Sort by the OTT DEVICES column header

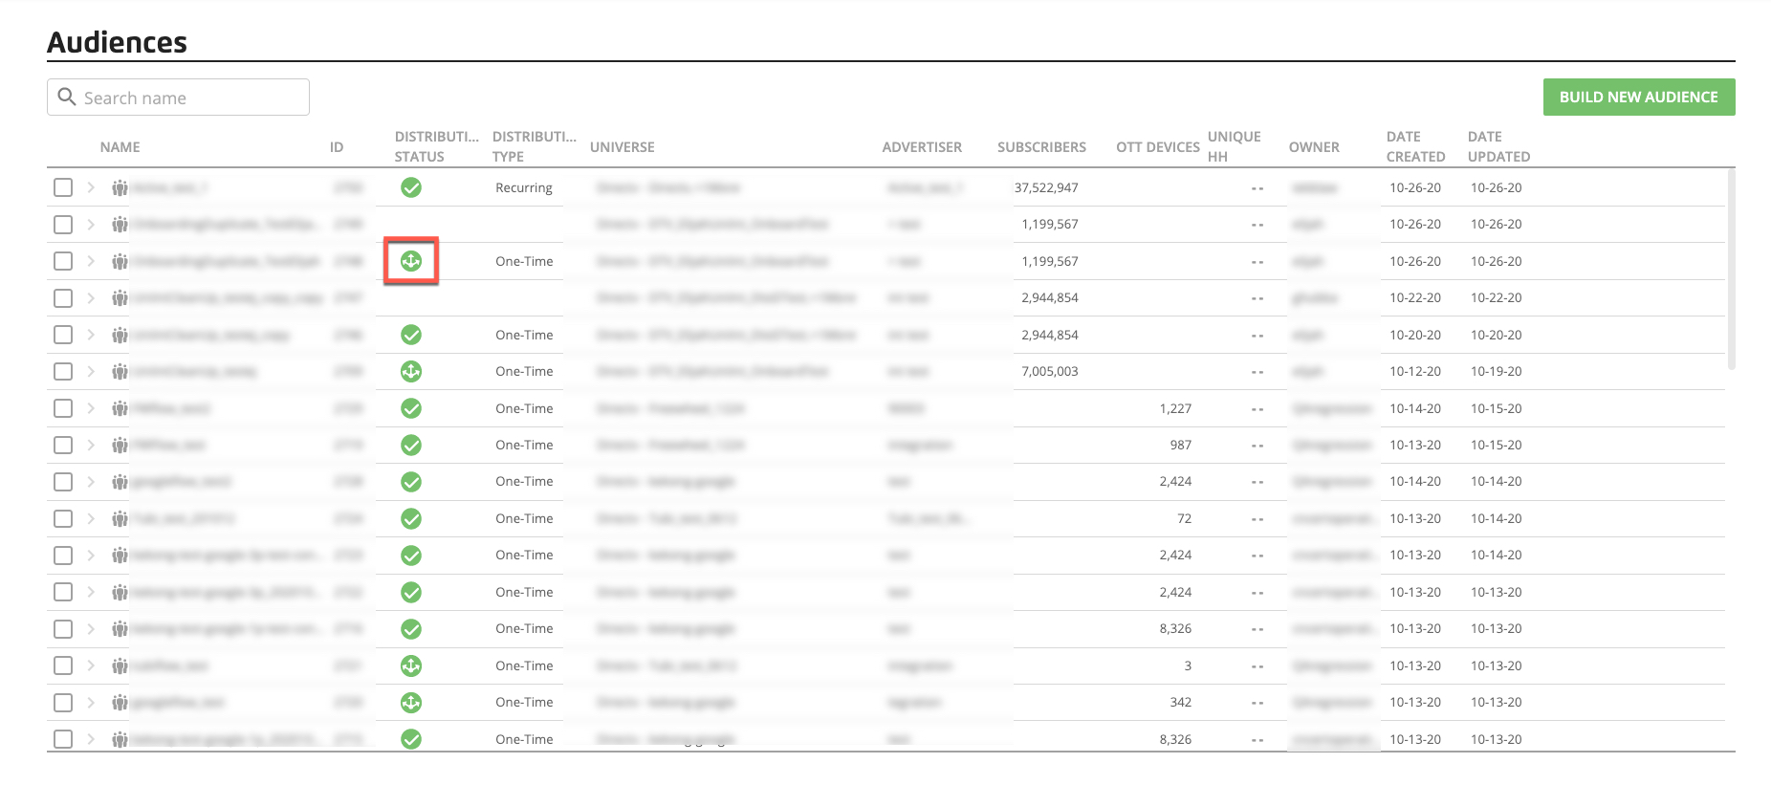[x=1158, y=147]
